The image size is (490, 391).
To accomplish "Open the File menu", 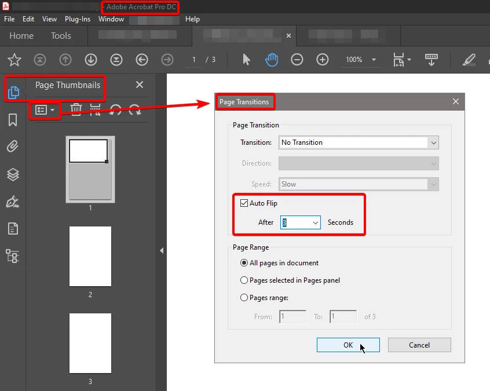I will (x=9, y=19).
